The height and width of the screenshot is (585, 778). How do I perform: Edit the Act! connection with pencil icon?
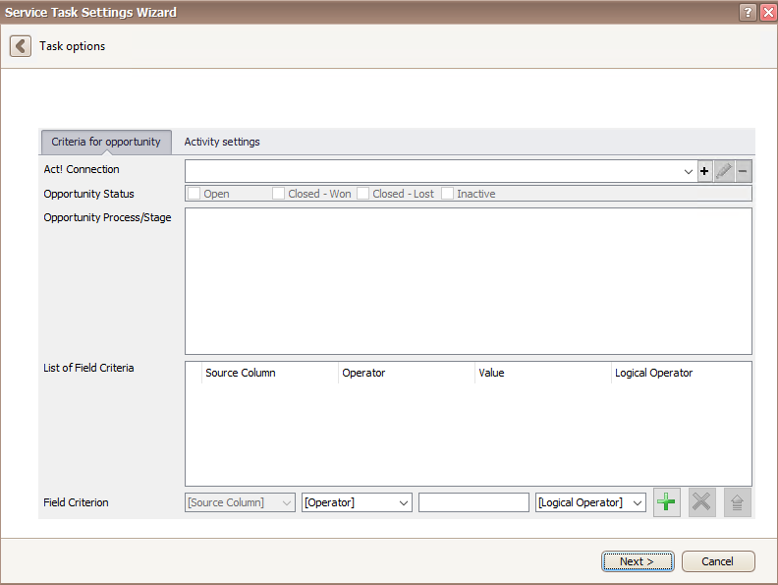click(x=724, y=171)
